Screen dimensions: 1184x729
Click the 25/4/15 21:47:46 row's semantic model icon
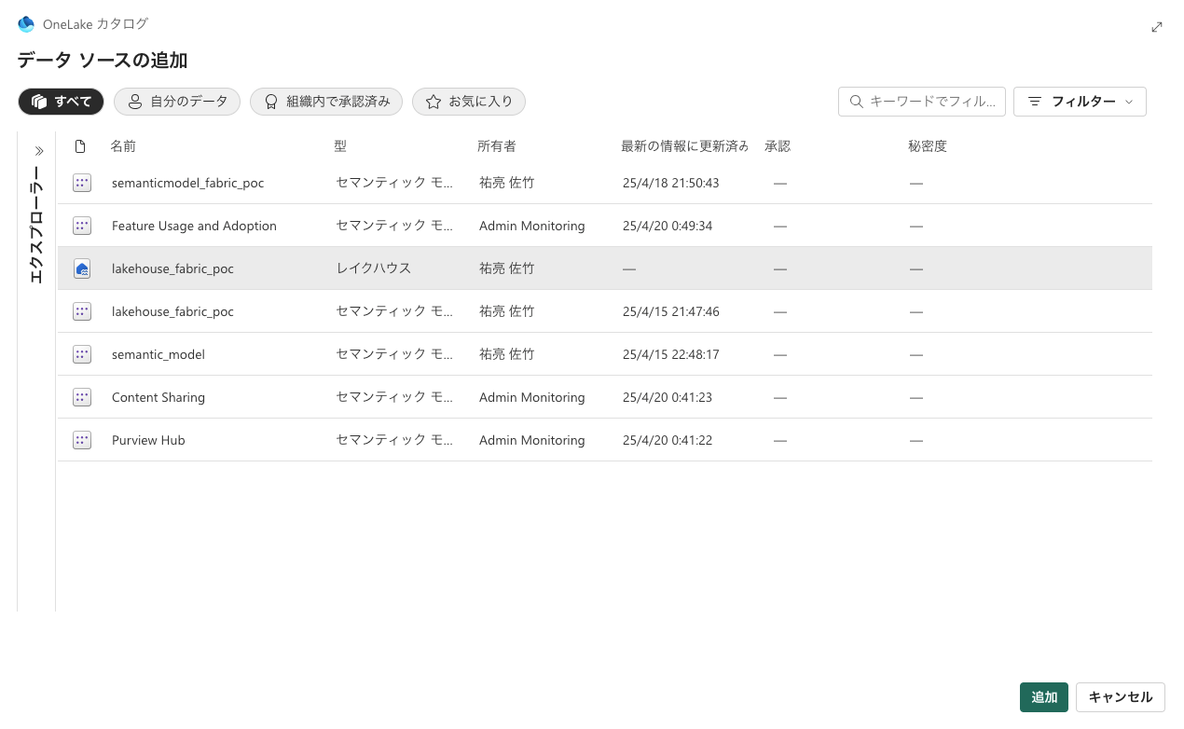pos(82,311)
